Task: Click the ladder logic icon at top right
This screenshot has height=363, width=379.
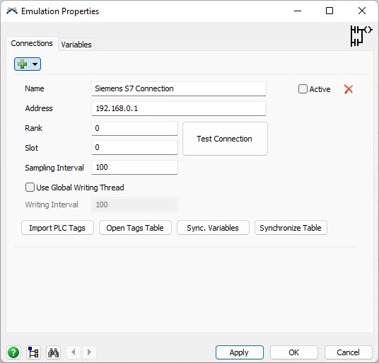Action: pyautogui.click(x=361, y=36)
